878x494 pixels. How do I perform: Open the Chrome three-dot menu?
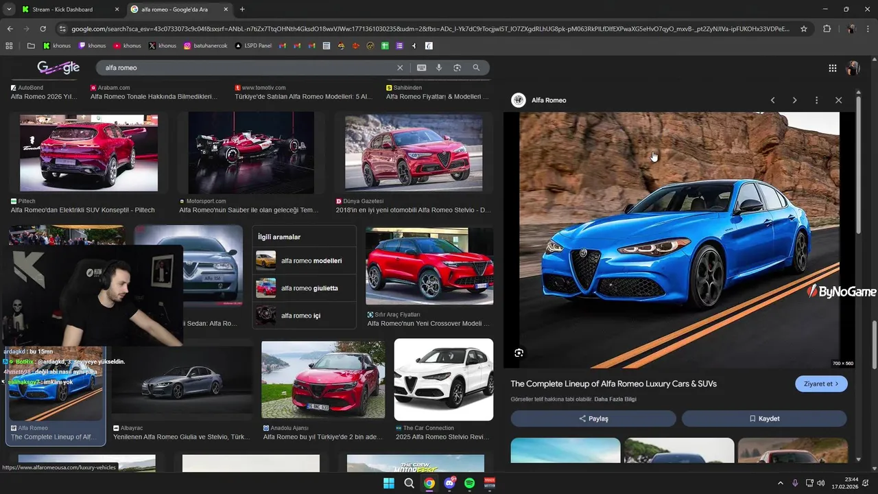(869, 29)
